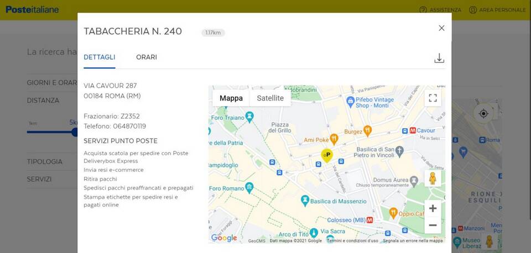Open ASSISTENZA in the header
This screenshot has height=253, width=531.
[440, 10]
